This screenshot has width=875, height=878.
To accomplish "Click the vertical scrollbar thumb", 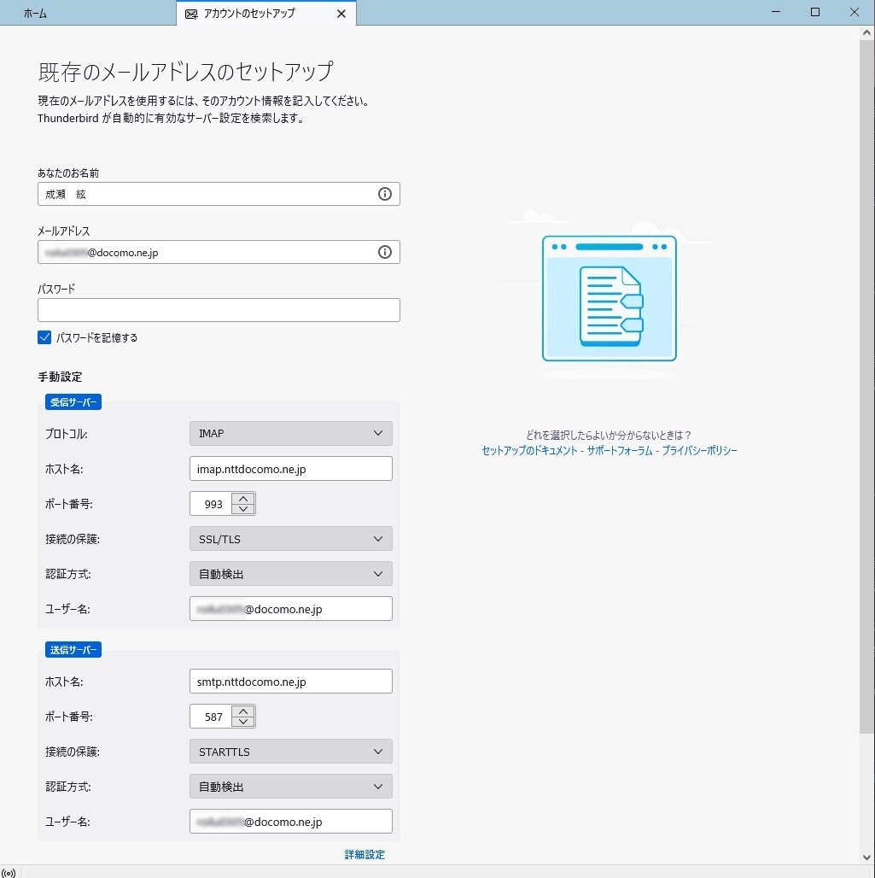I will (866, 386).
